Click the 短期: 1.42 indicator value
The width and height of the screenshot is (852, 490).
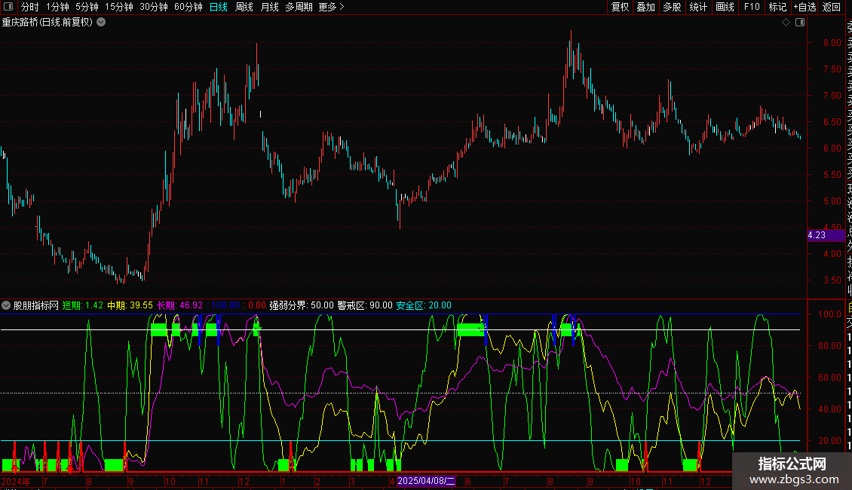(x=83, y=305)
